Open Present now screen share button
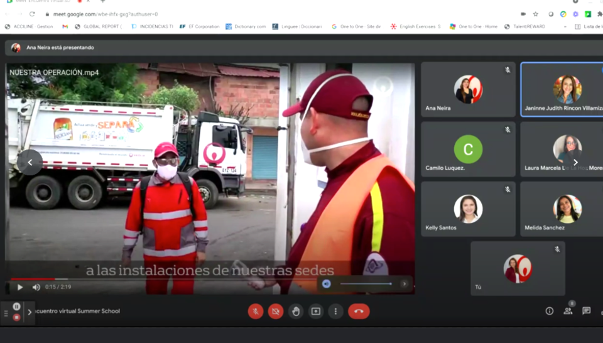The width and height of the screenshot is (603, 343). tap(315, 312)
